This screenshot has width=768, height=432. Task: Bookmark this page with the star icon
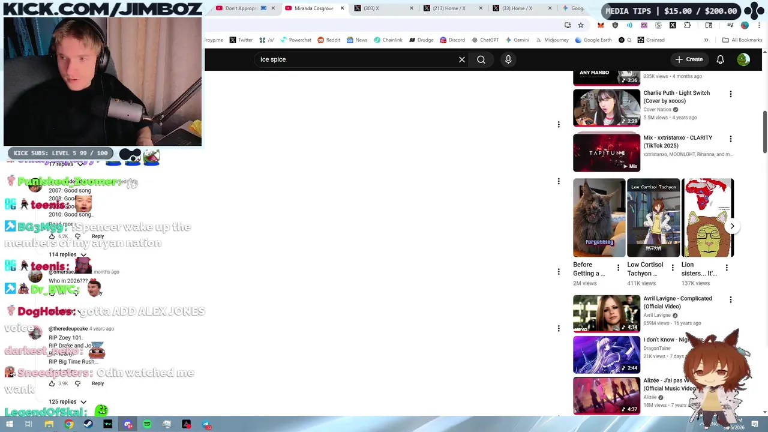[581, 25]
